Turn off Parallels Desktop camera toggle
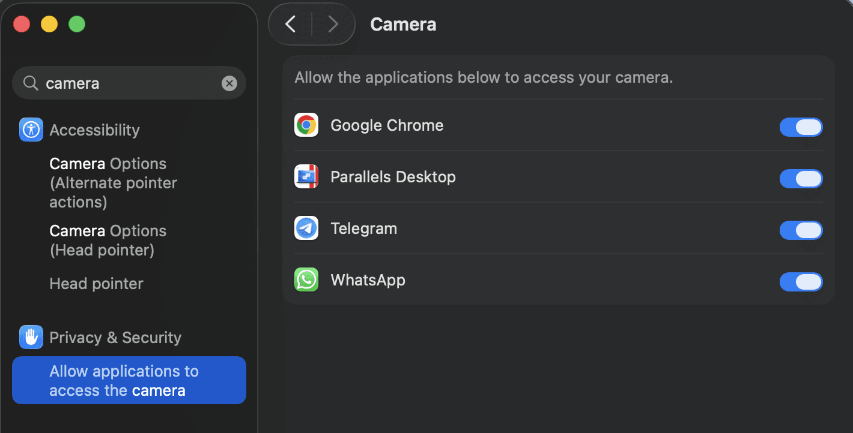This screenshot has height=433, width=853. pyautogui.click(x=801, y=179)
